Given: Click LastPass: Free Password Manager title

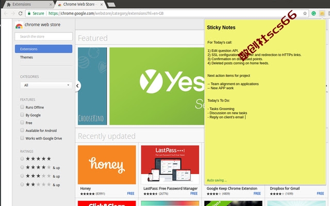Looking at the screenshot, I should coord(171,188).
